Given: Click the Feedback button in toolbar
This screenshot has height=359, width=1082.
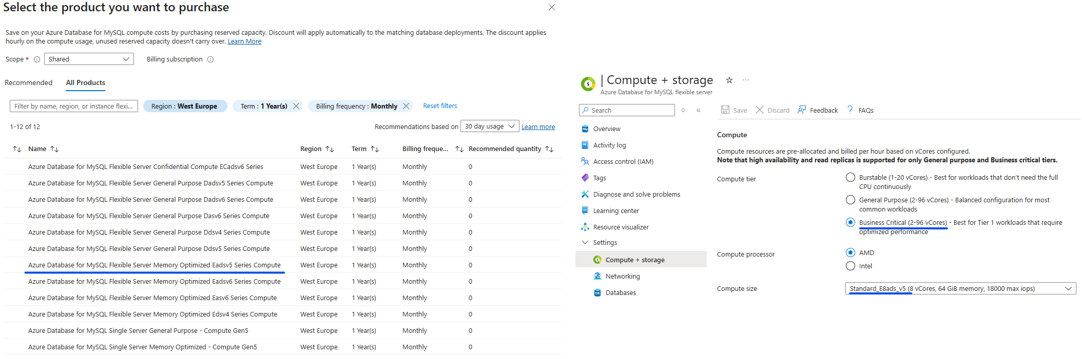Looking at the screenshot, I should (817, 110).
